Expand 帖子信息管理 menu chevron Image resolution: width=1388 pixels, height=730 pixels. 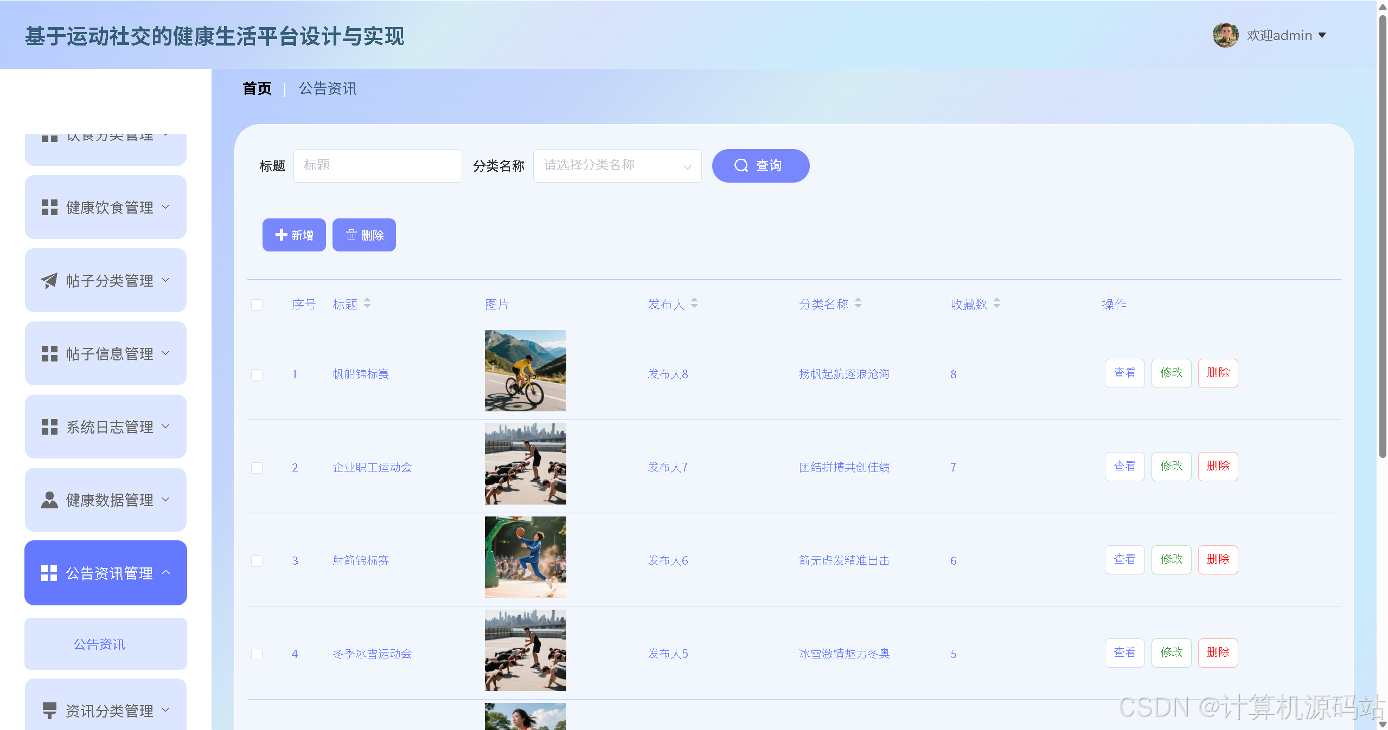[166, 353]
